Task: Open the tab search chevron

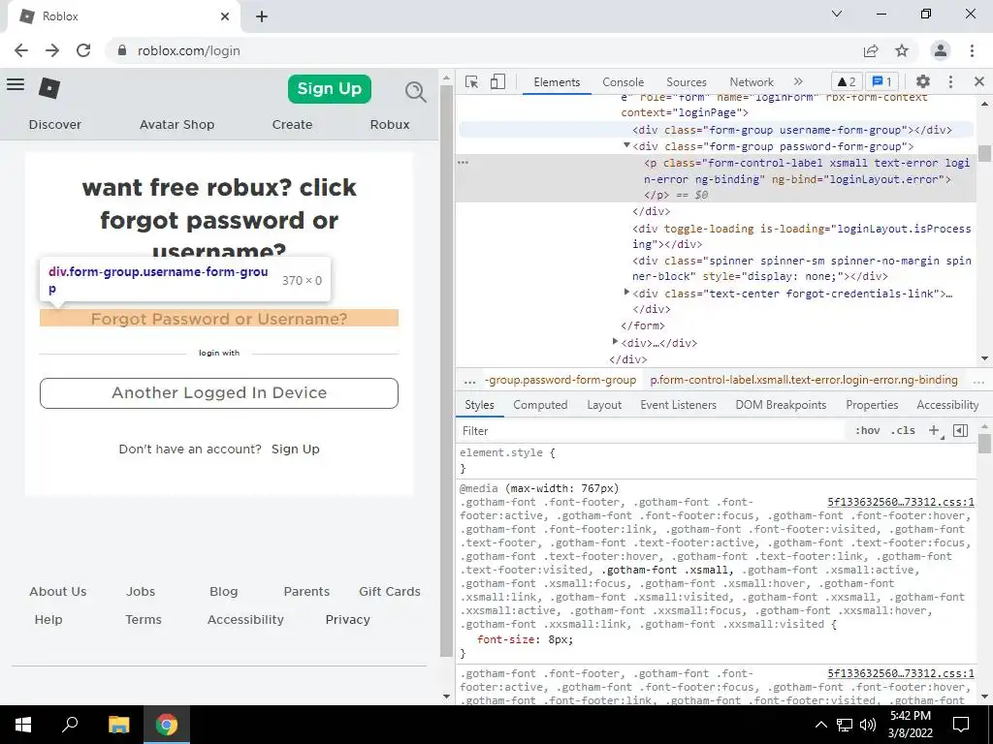Action: point(837,14)
